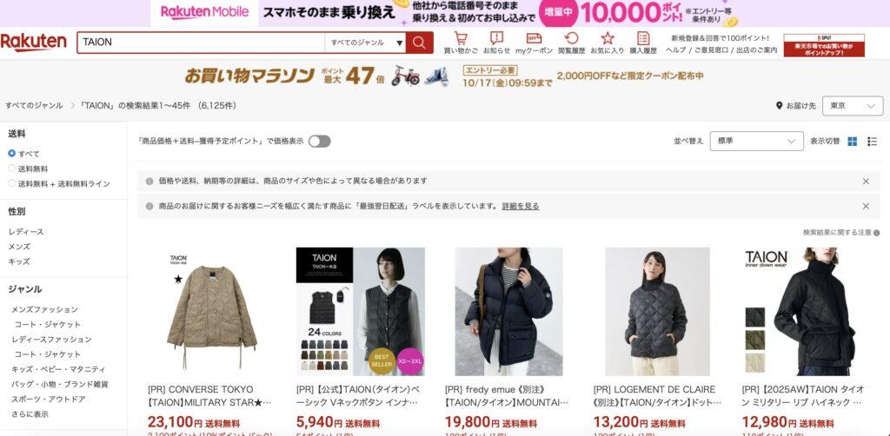Open the notifications (お知らせ) icon
The height and width of the screenshot is (436, 890).
(x=496, y=43)
